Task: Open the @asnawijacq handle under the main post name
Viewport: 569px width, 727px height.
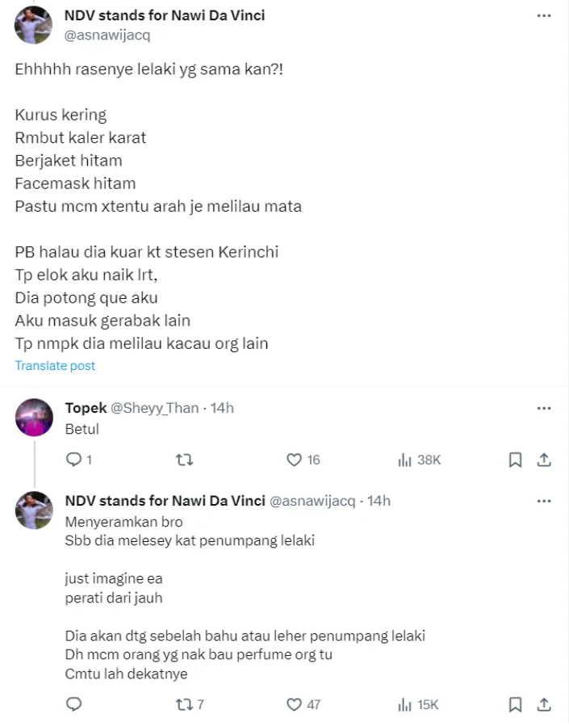Action: tap(107, 35)
